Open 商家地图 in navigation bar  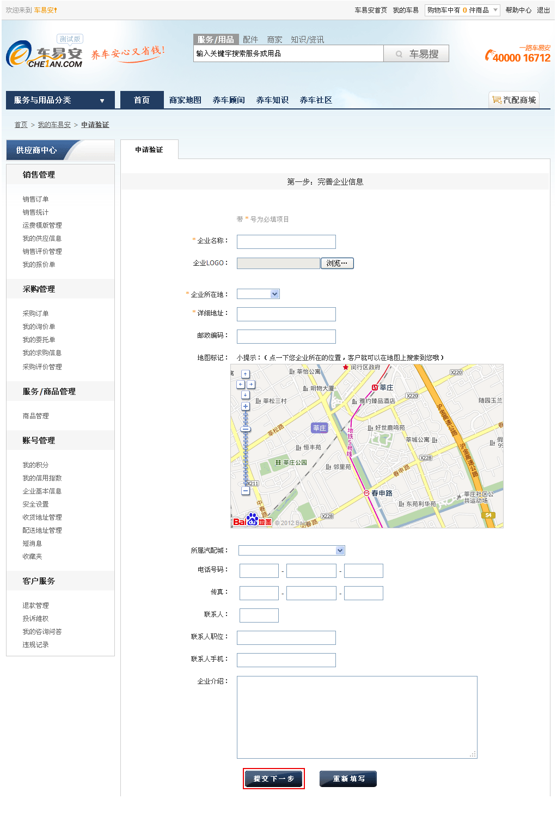pyautogui.click(x=185, y=100)
